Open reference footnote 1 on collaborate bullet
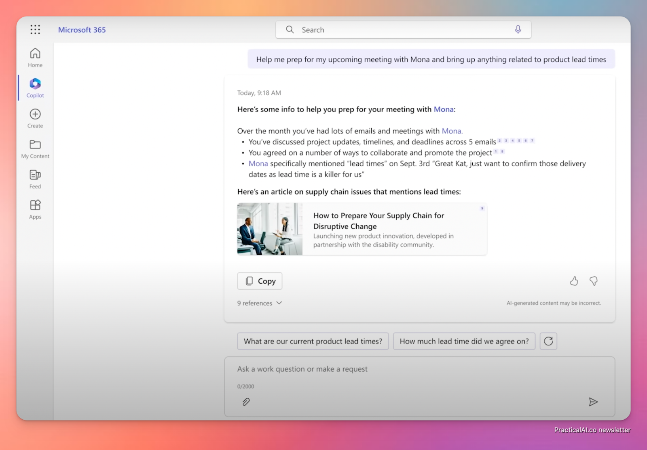Image resolution: width=647 pixels, height=450 pixels. [x=496, y=151]
